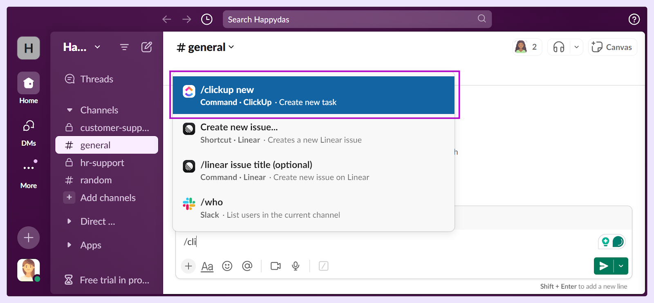Select the general channel in sidebar

pyautogui.click(x=107, y=145)
